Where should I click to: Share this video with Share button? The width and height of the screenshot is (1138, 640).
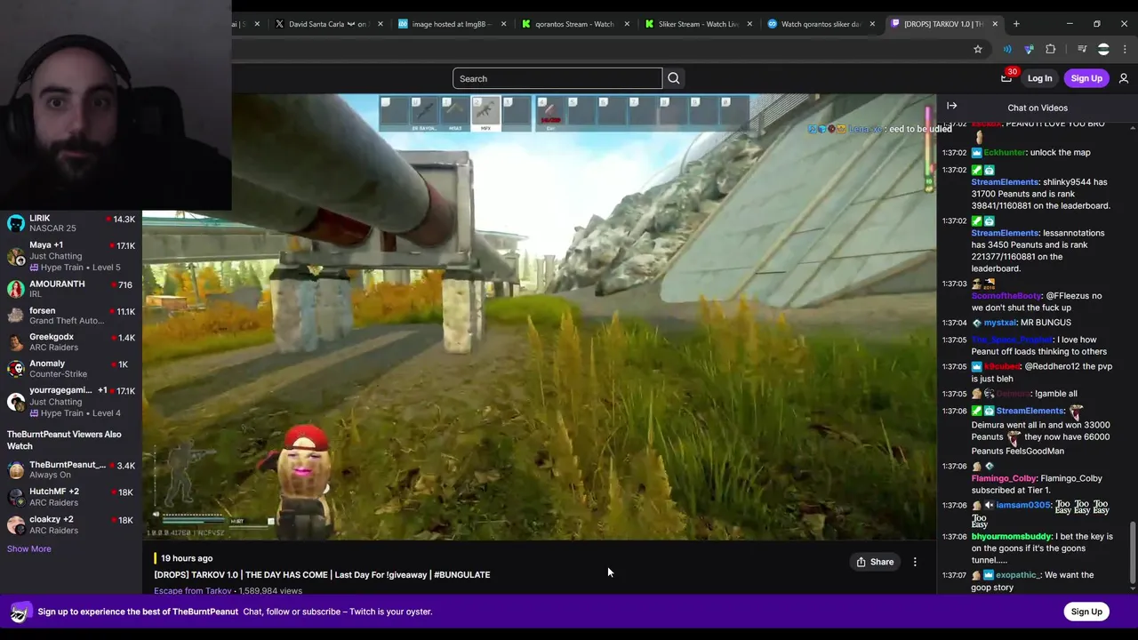875,562
